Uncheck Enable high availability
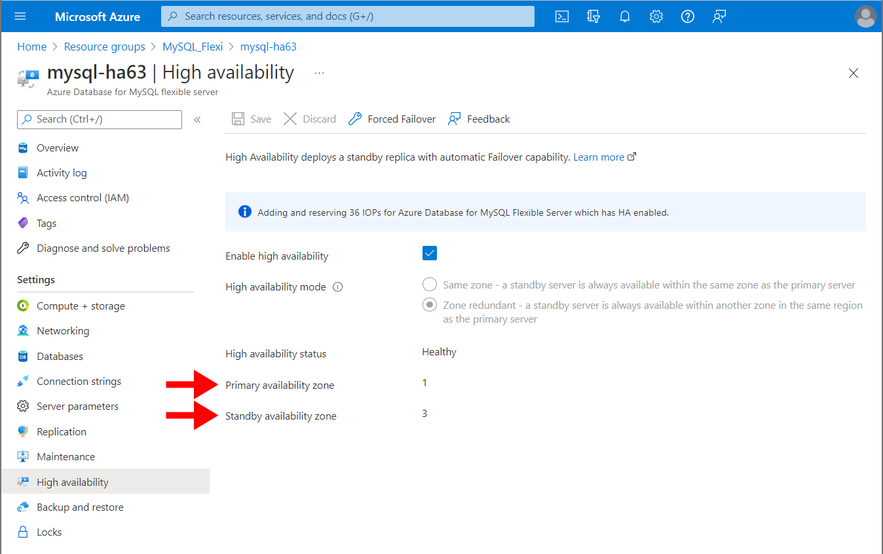Image resolution: width=883 pixels, height=554 pixels. pyautogui.click(x=429, y=252)
